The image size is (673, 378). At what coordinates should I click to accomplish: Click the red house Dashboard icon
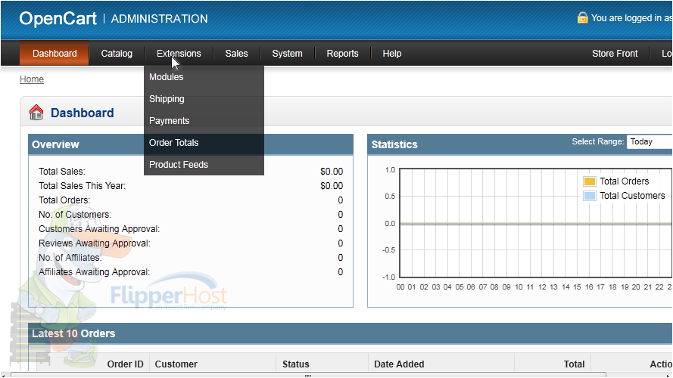(36, 113)
